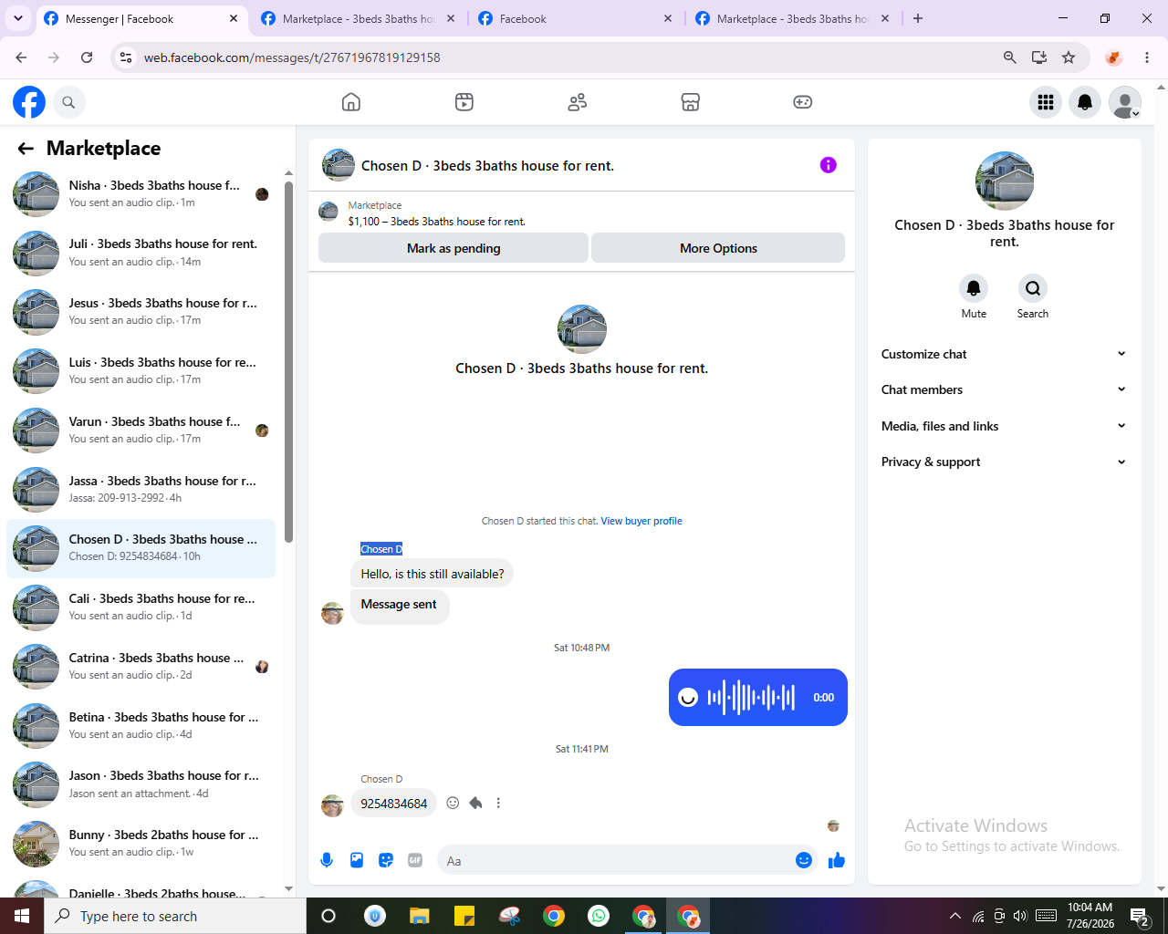The image size is (1168, 934).
Task: Open the Jason conversation
Action: (141, 784)
